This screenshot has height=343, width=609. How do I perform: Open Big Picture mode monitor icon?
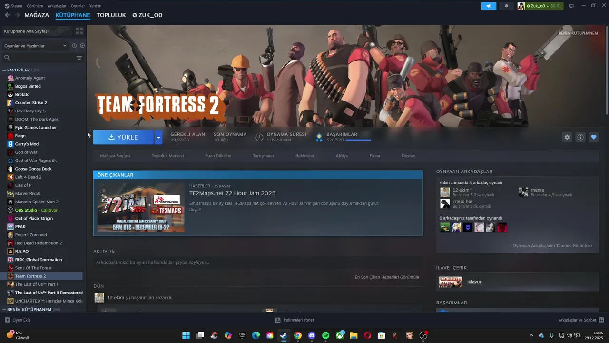571,6
